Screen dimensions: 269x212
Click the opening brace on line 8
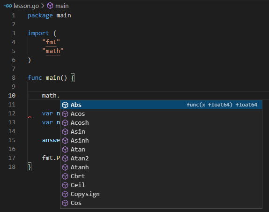pos(73,78)
